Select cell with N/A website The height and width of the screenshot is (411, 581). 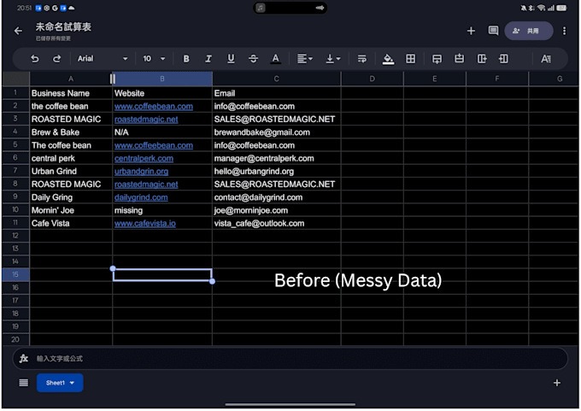tap(162, 132)
